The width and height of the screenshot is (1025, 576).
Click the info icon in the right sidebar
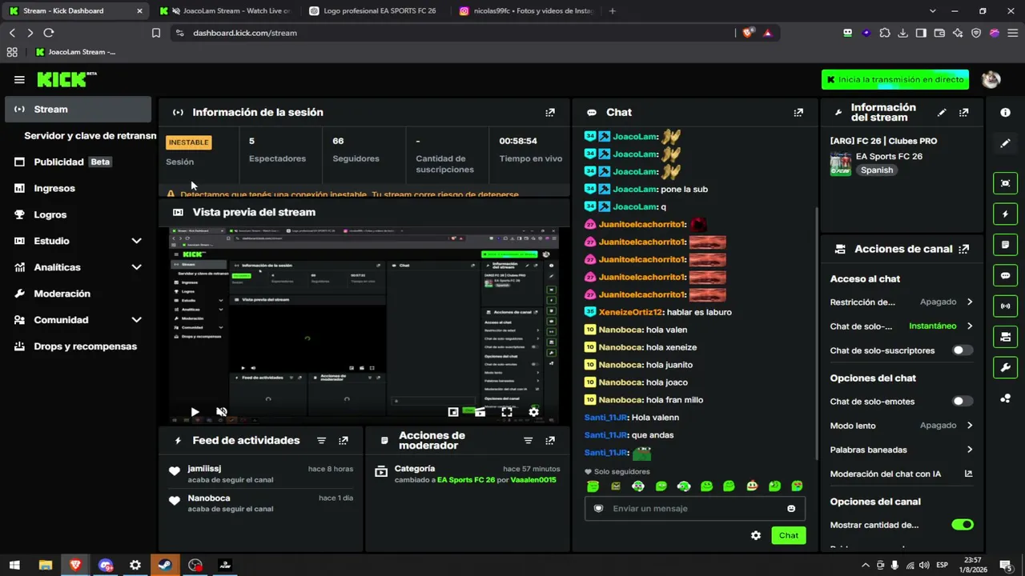pos(1006,113)
